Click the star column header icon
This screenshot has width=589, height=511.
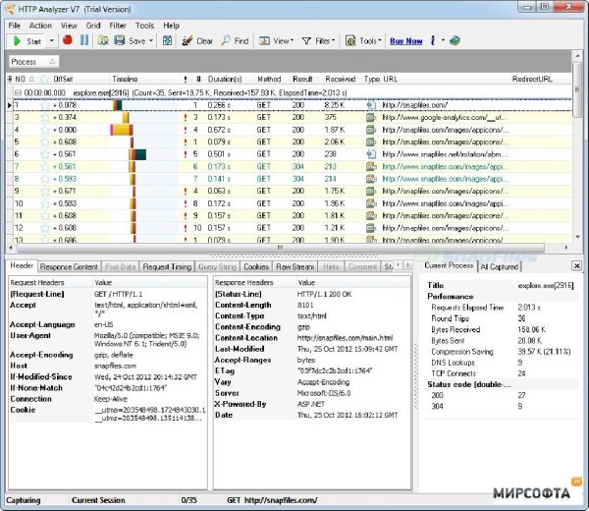[x=45, y=79]
